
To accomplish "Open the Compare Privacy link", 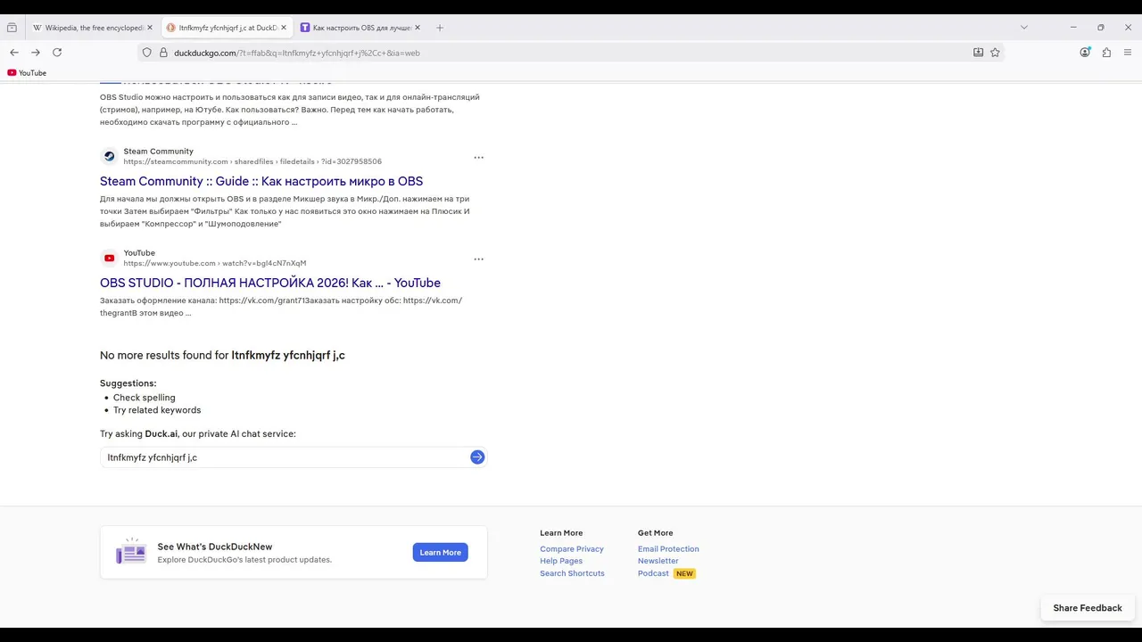I will [572, 549].
